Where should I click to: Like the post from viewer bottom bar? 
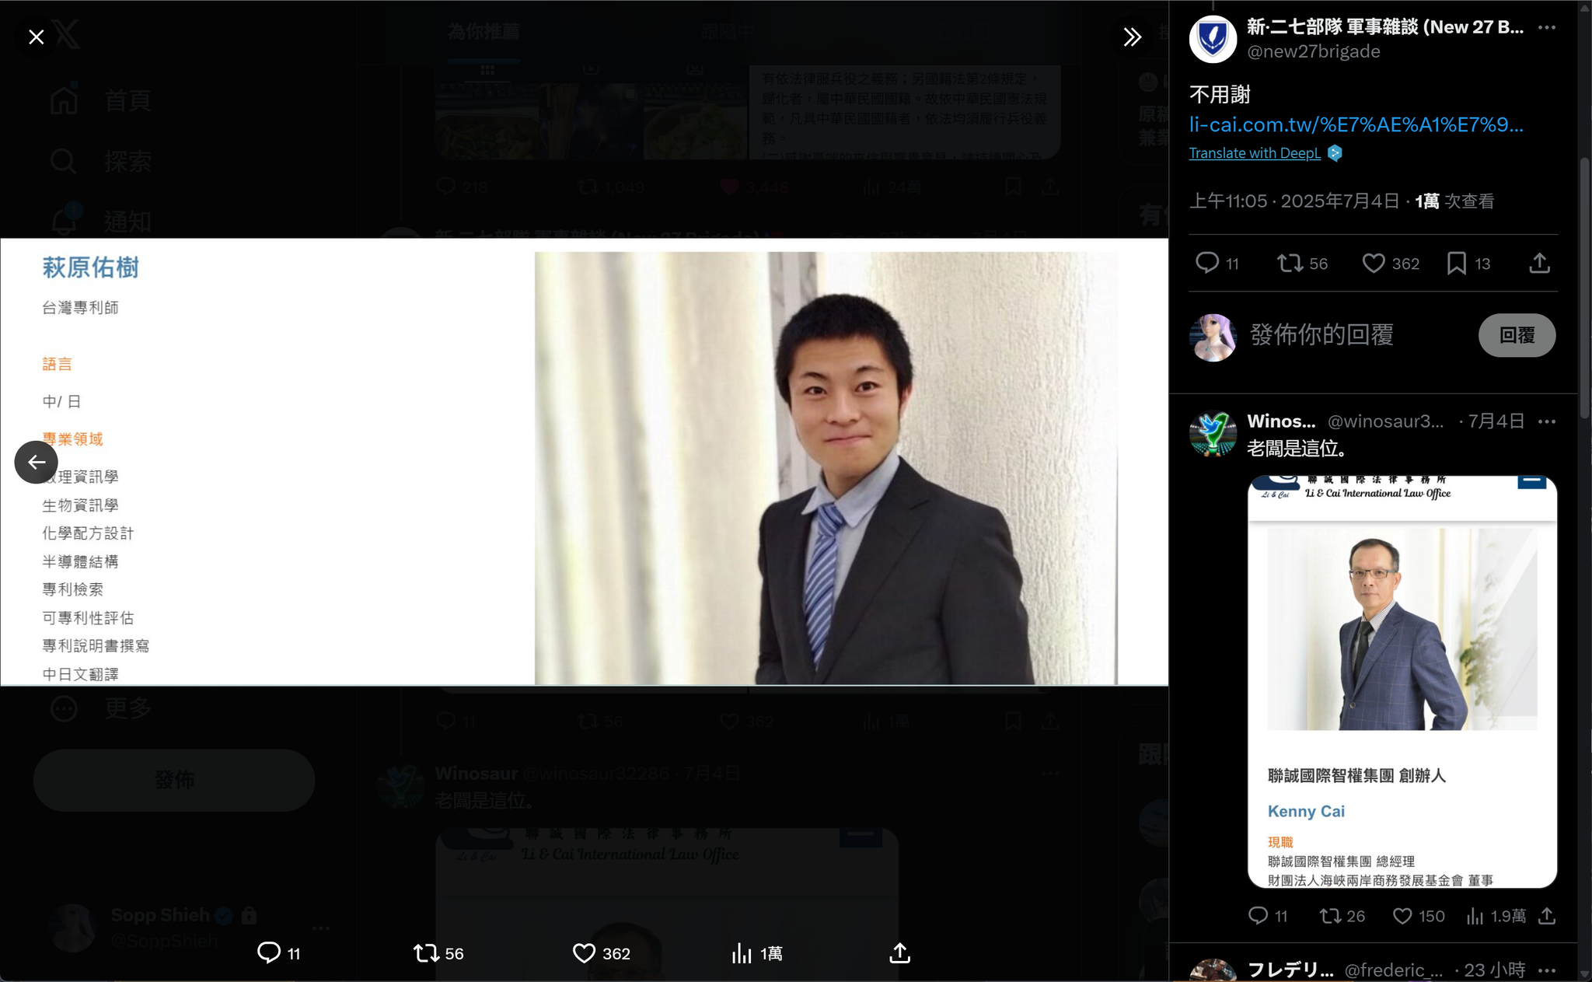[584, 952]
